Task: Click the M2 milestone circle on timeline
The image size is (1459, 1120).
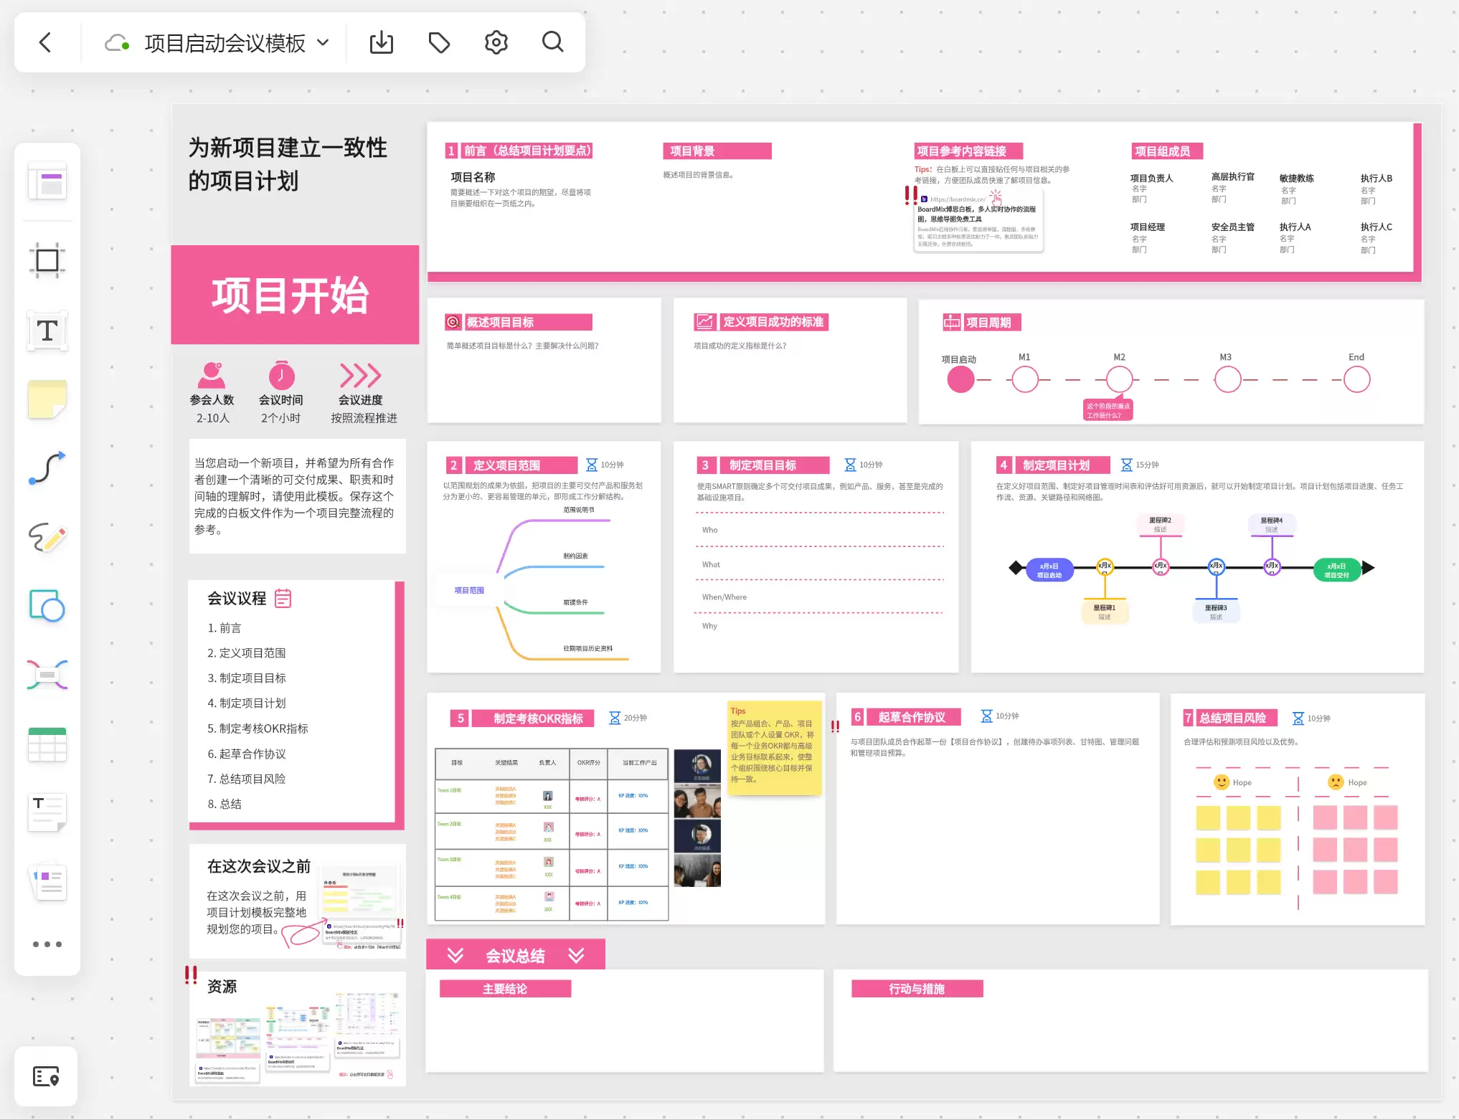Action: click(1119, 379)
